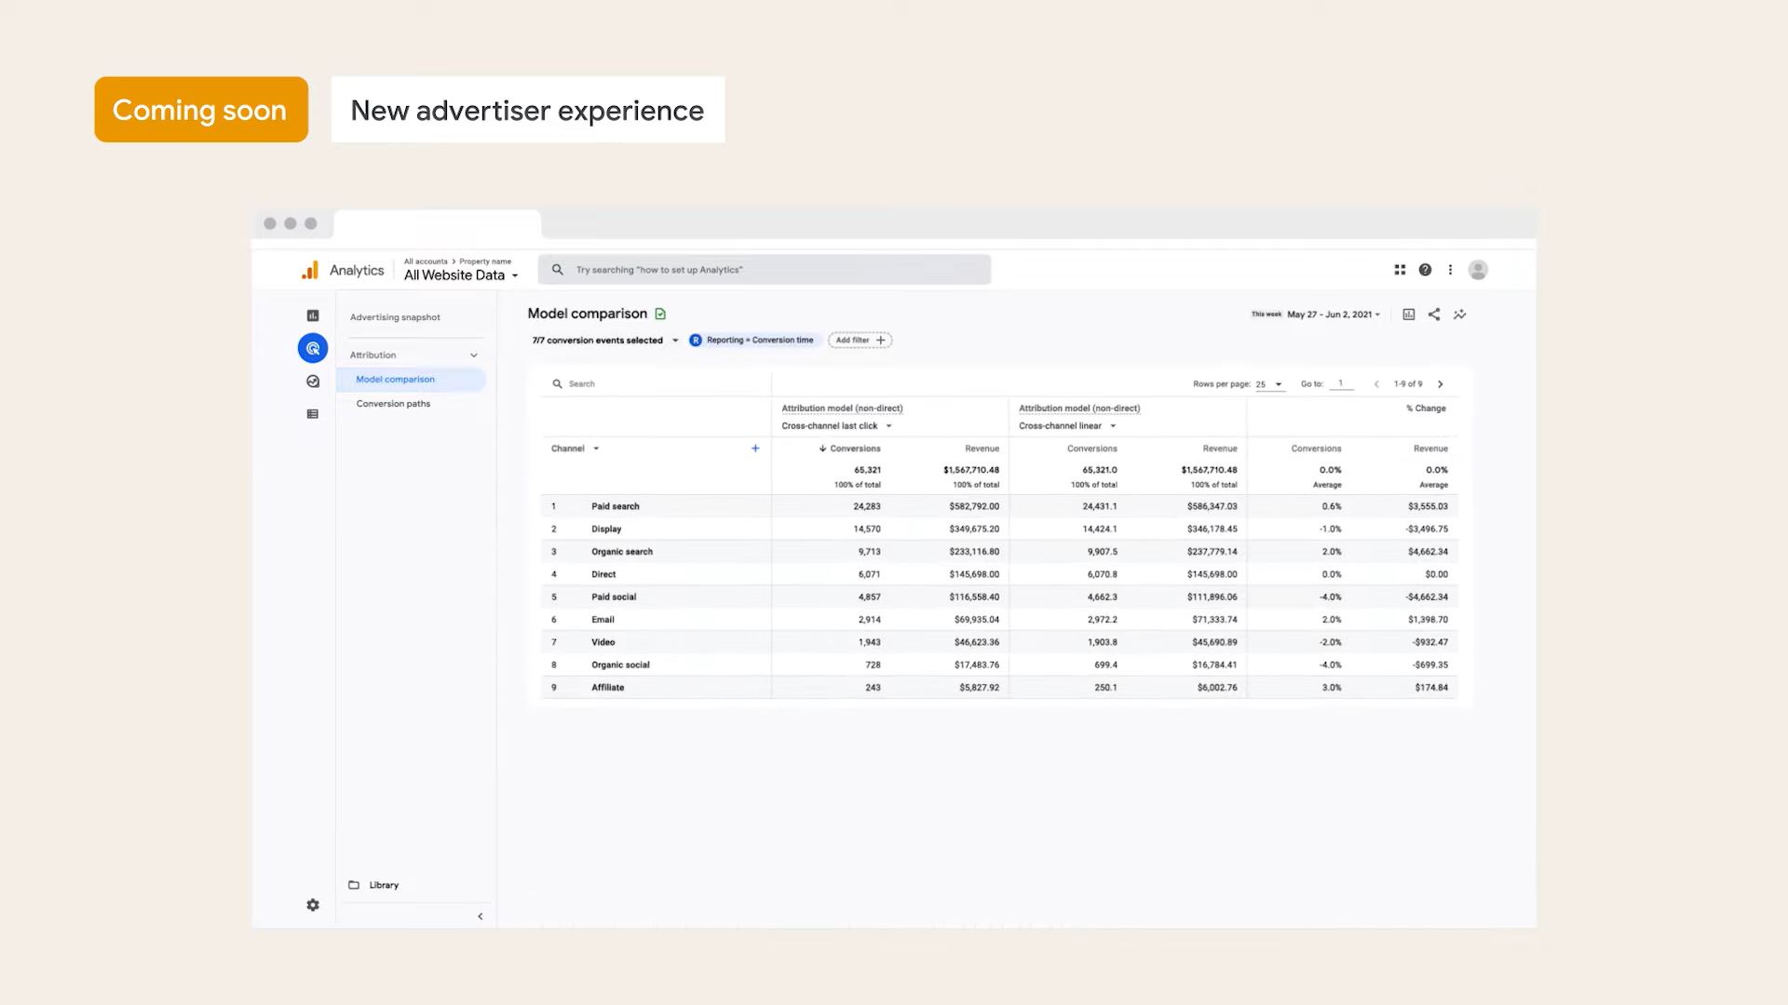Click the Property name breadcrumb
1788x1005 pixels.
pyautogui.click(x=485, y=261)
